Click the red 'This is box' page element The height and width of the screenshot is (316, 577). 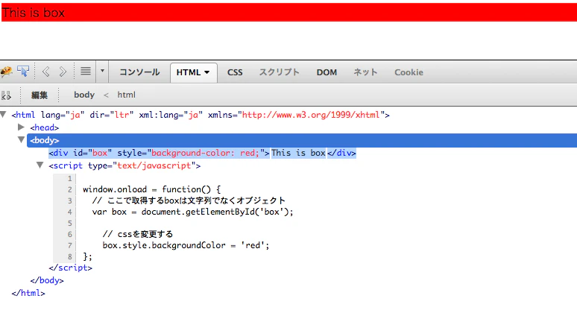(x=289, y=12)
